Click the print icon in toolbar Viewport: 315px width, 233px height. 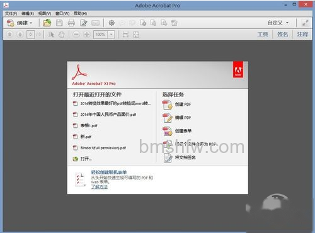(x=71, y=23)
